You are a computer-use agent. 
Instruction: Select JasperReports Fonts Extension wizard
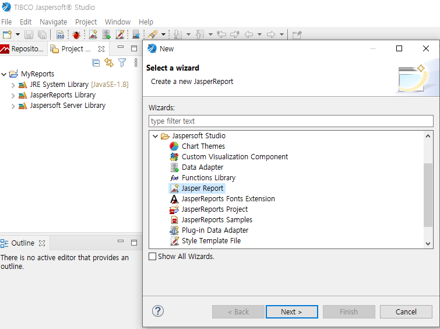[228, 199]
